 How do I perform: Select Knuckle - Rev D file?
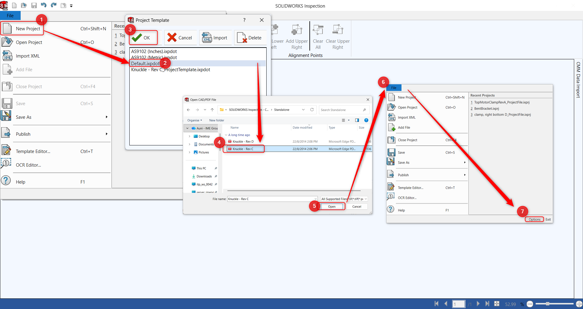click(x=243, y=141)
